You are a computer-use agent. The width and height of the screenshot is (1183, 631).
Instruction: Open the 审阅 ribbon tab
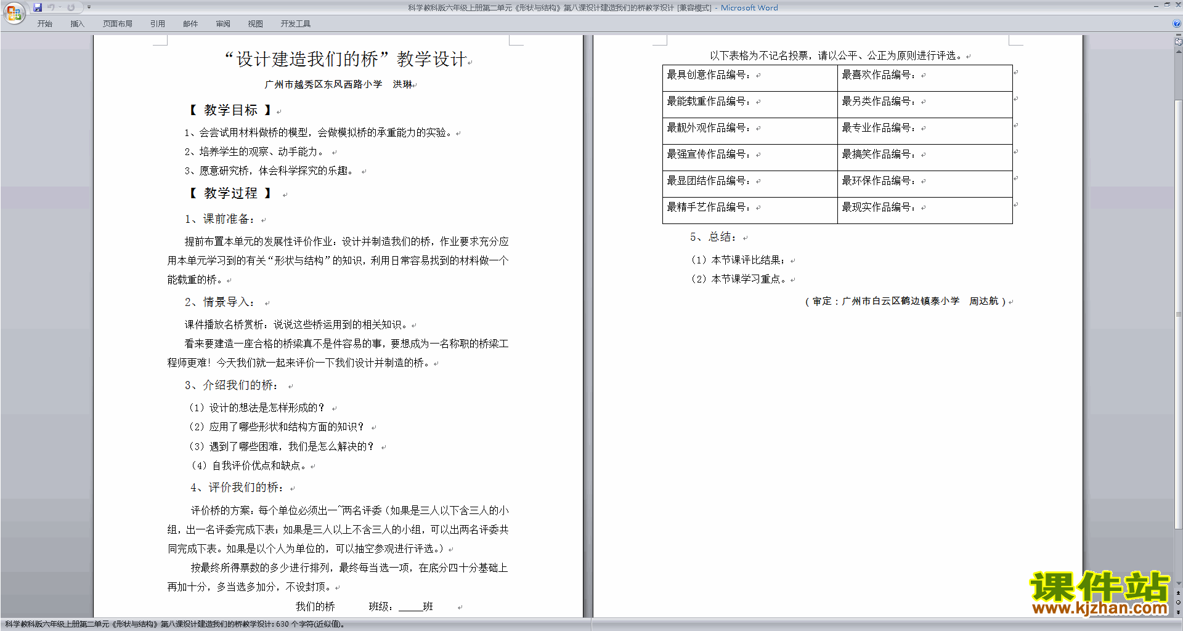[223, 24]
